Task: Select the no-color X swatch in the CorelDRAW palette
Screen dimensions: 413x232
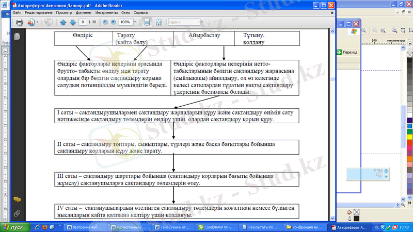Action: 410,55
